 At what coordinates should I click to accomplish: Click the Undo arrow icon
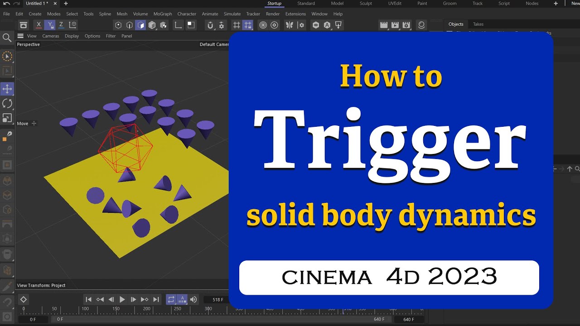(x=6, y=4)
